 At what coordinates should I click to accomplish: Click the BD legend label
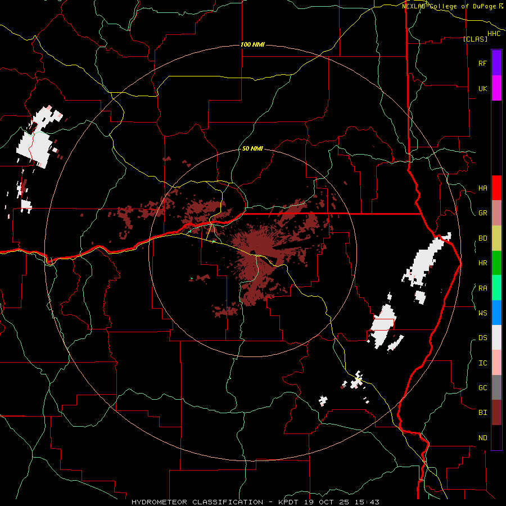click(482, 238)
